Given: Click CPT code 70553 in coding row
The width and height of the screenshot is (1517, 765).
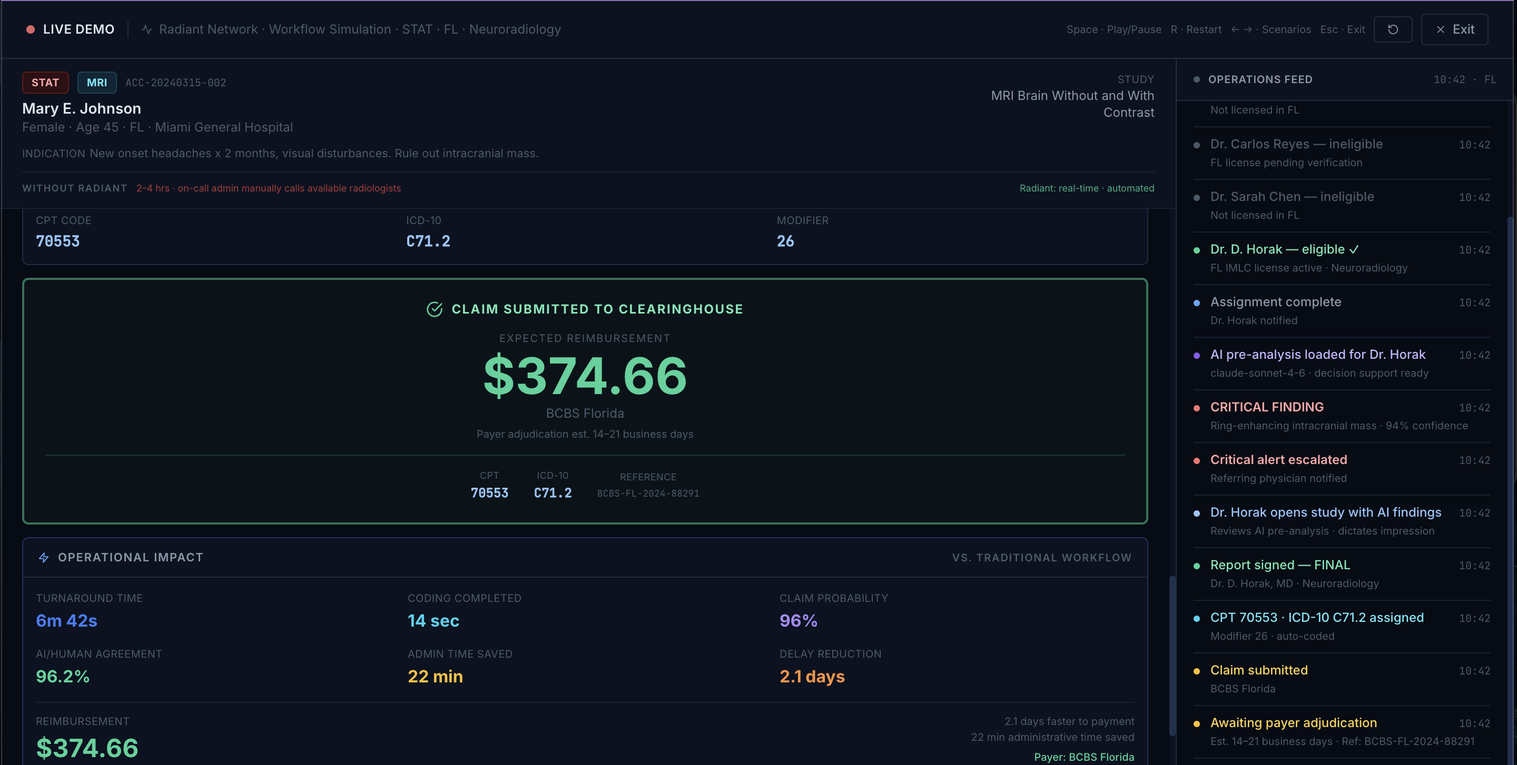Looking at the screenshot, I should (58, 241).
